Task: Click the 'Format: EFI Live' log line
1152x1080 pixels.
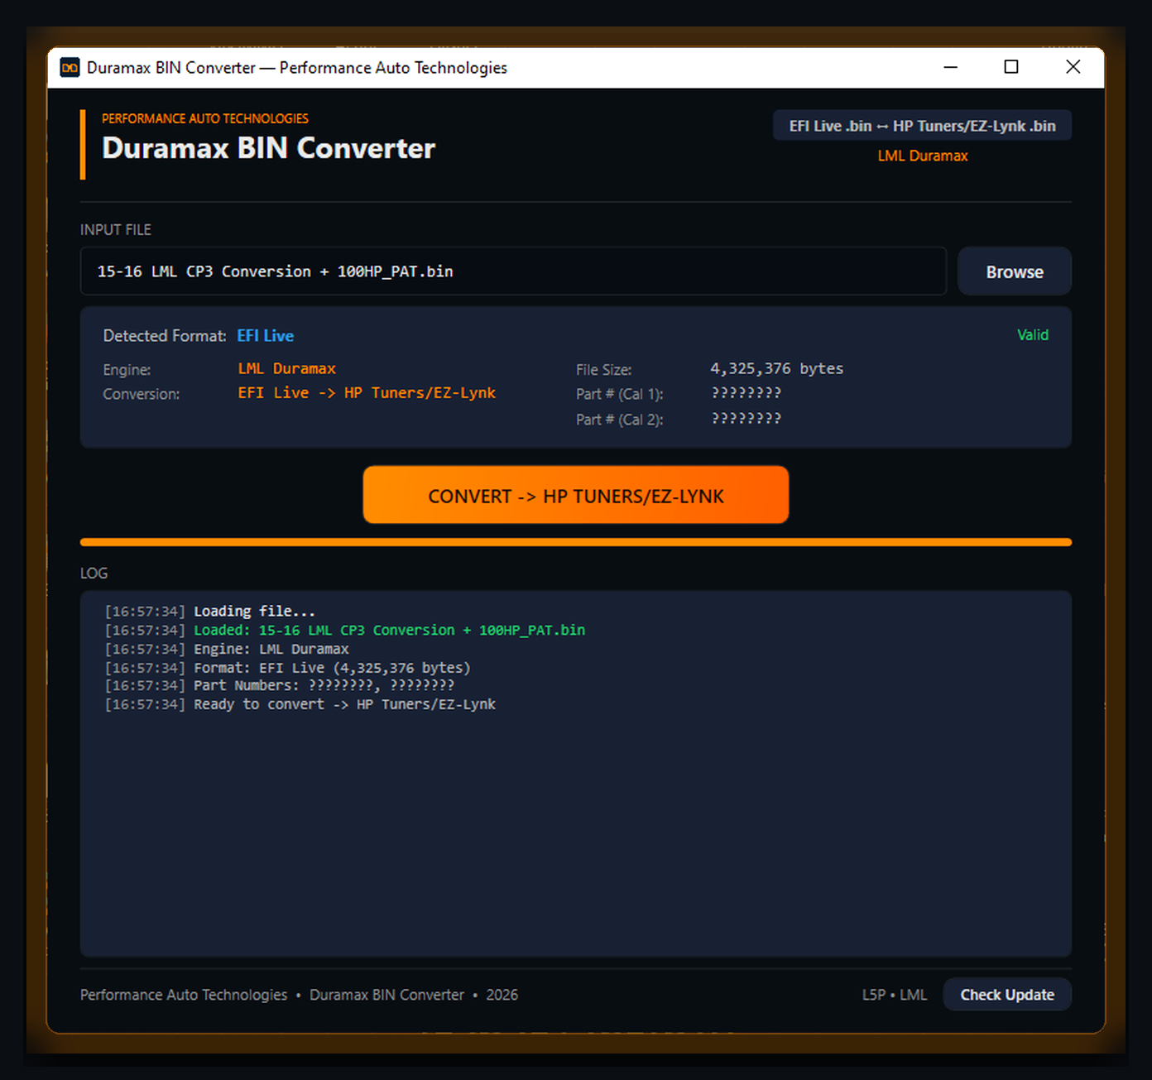Action: [288, 668]
